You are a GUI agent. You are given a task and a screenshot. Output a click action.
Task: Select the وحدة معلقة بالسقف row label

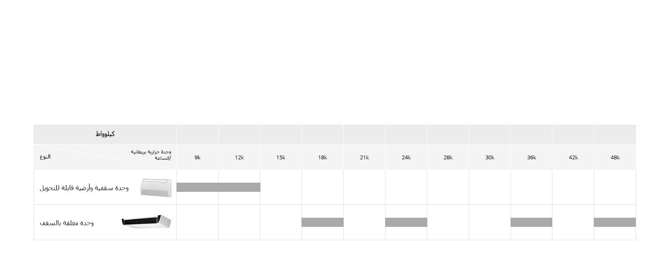tap(67, 223)
